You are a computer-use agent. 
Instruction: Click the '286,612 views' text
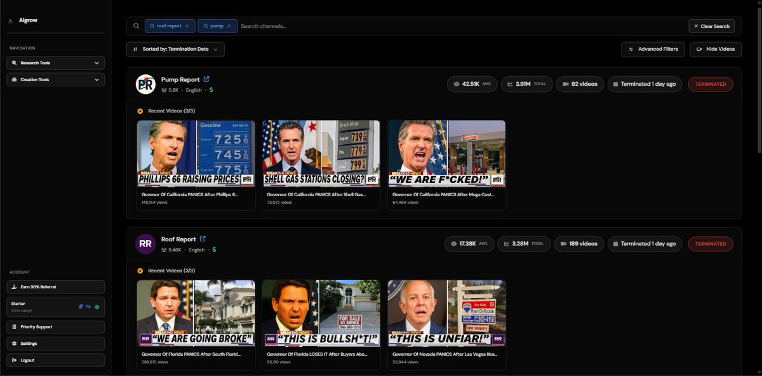[x=155, y=362]
